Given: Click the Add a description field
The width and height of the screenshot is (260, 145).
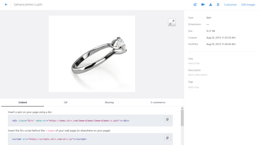Looking at the screenshot, I should [198, 75].
